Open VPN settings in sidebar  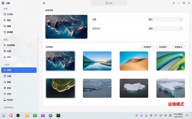(x=19, y=57)
